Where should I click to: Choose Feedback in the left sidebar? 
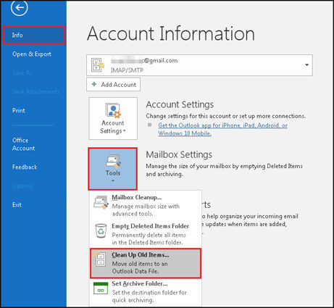coord(25,167)
